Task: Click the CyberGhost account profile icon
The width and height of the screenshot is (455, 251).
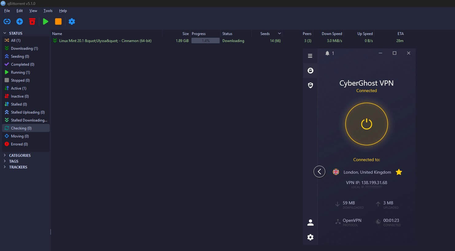Action: coord(310,222)
